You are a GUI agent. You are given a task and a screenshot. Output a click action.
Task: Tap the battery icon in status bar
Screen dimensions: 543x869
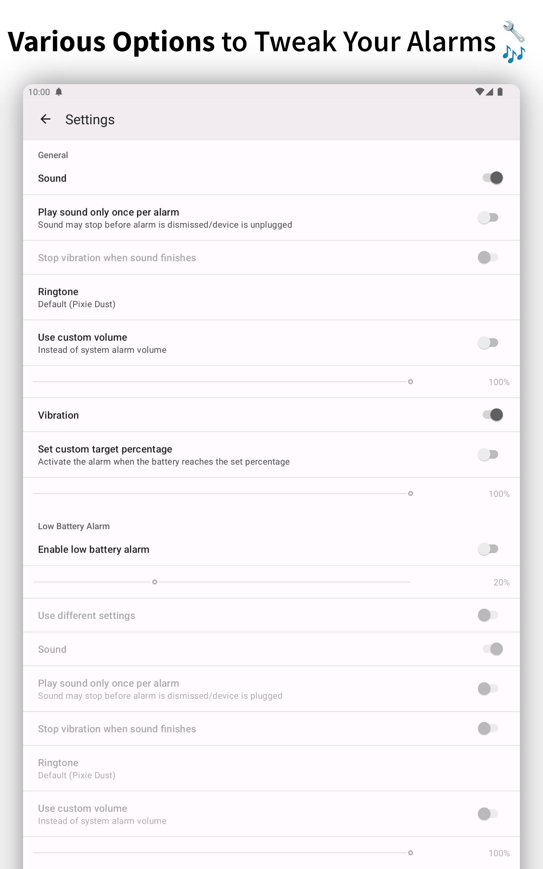(500, 92)
